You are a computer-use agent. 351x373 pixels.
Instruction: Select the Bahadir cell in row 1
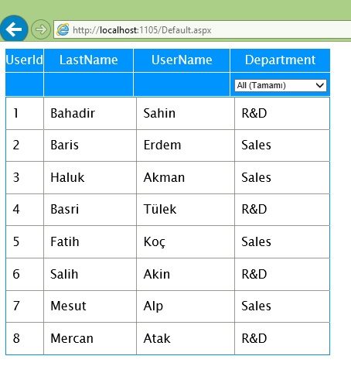(x=90, y=113)
